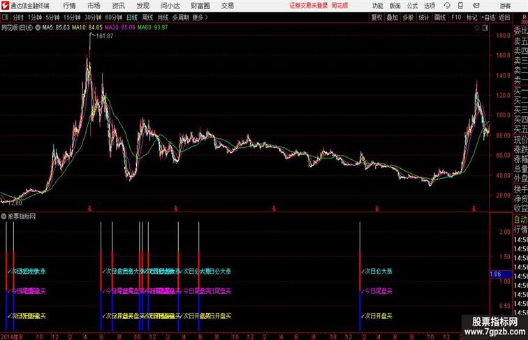This screenshot has height=340, width=528.
Task: Open the main chart indicator dropdown beside 同花顺(日线)
Action: (38, 28)
